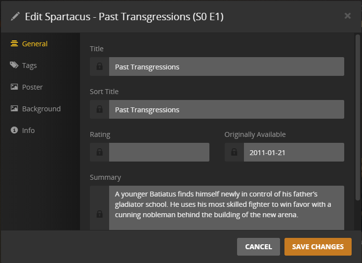
Task: Click the Tags icon in sidebar
Action: pos(14,65)
